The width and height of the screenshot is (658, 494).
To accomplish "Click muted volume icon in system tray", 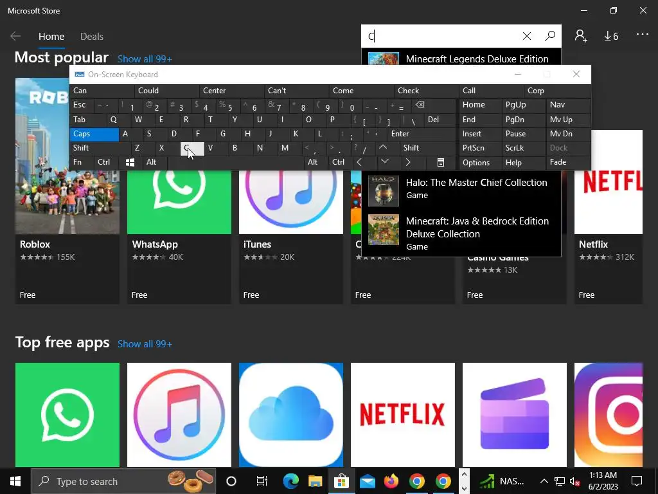I will (x=575, y=481).
